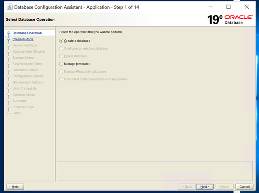Click the disabled Back button

(187, 187)
